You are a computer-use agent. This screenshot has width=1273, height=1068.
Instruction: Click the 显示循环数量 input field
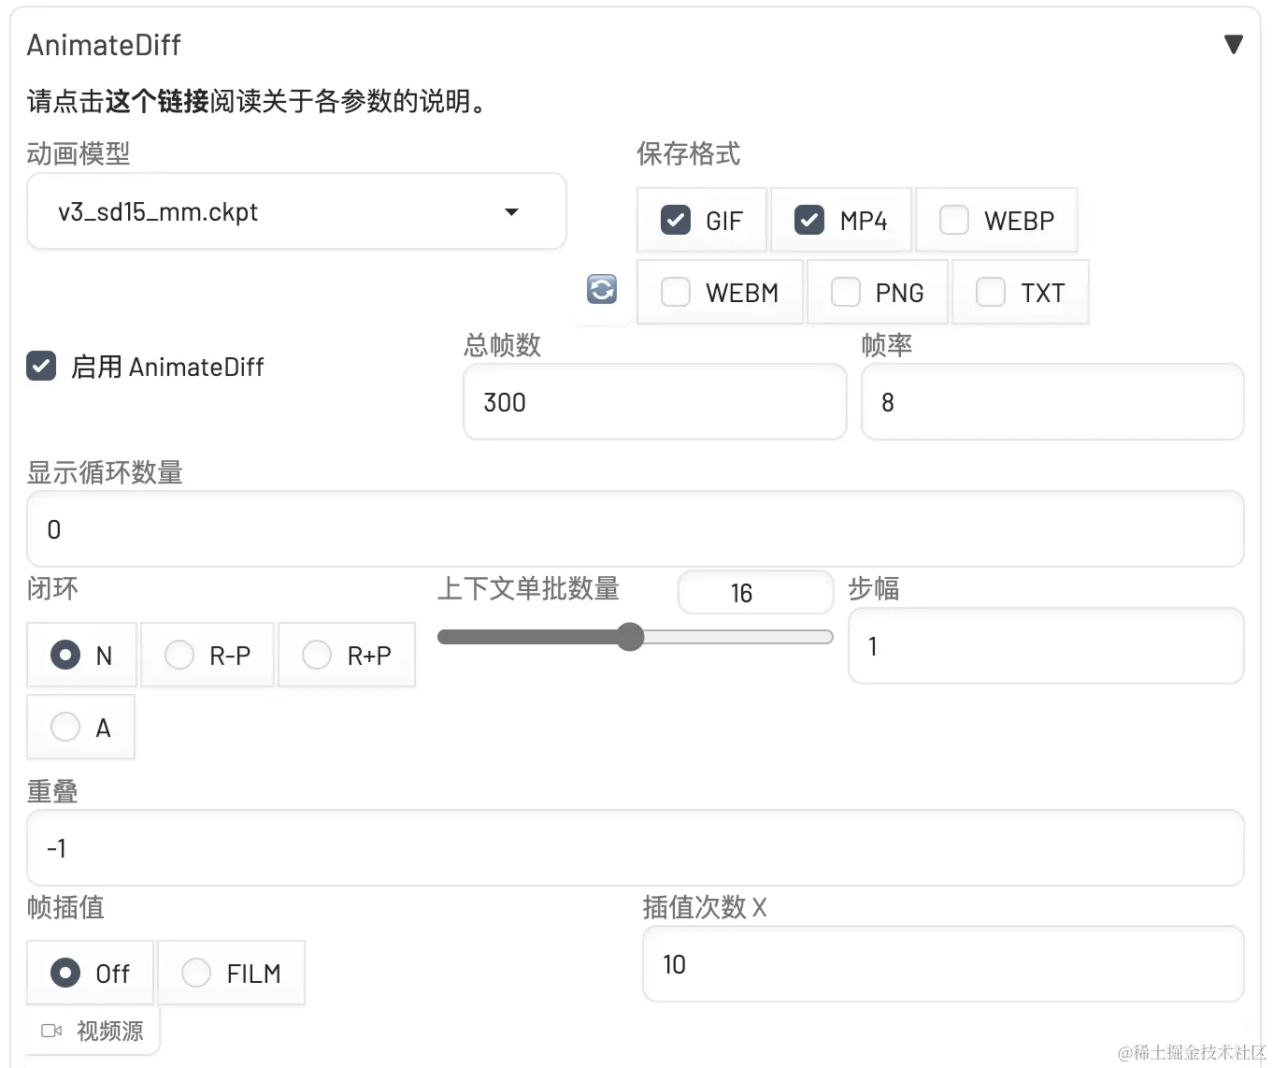pyautogui.click(x=636, y=529)
